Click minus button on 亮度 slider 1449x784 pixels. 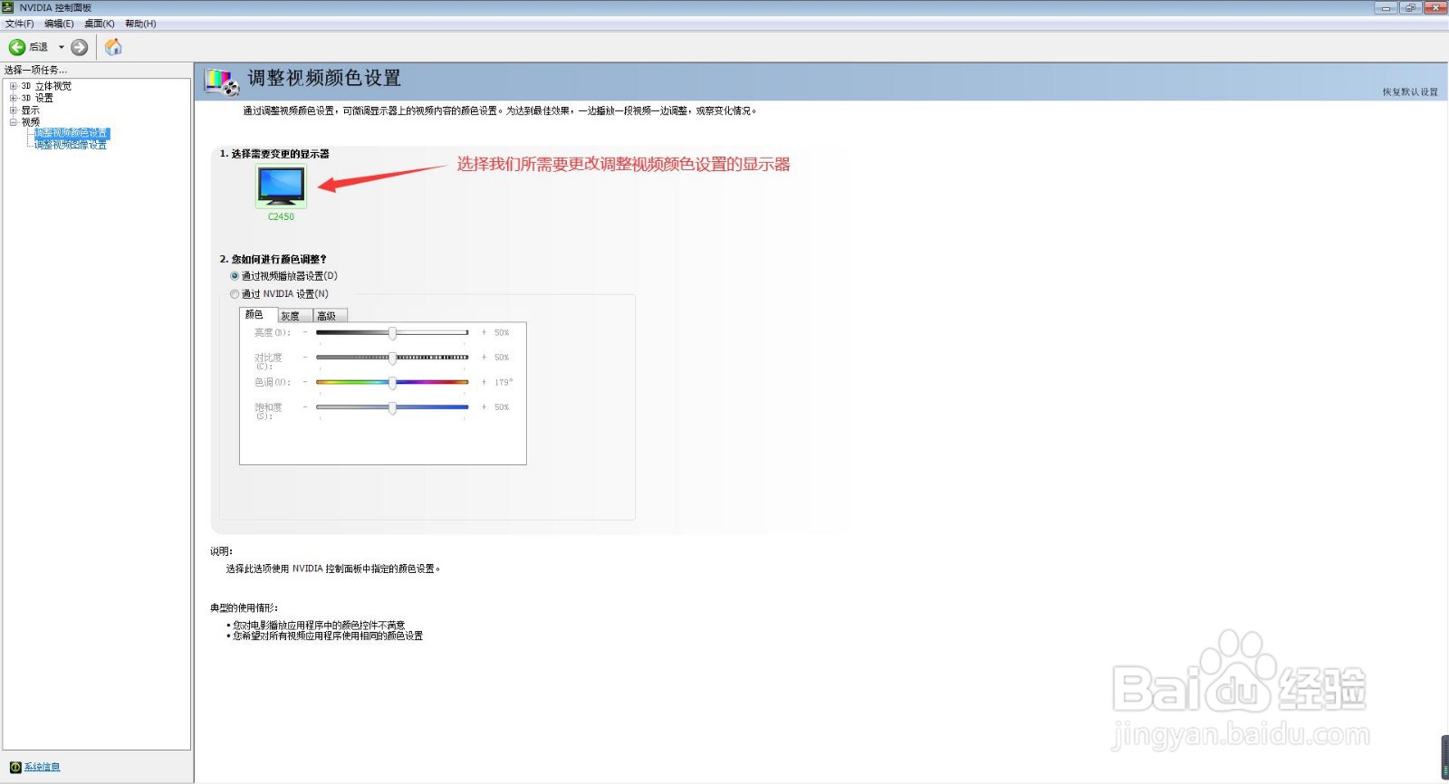tap(305, 332)
